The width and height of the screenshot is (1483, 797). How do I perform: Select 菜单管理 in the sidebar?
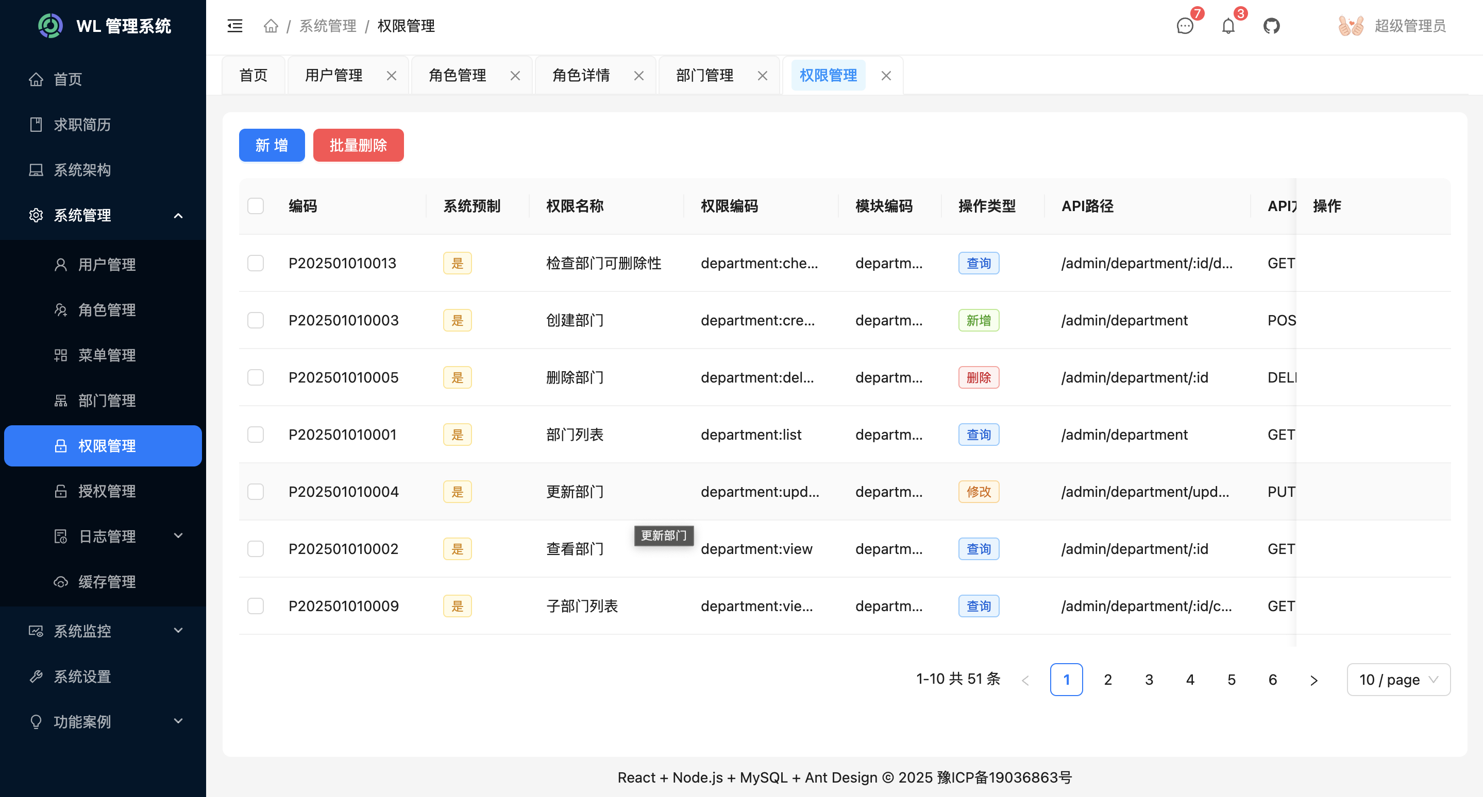click(x=107, y=355)
